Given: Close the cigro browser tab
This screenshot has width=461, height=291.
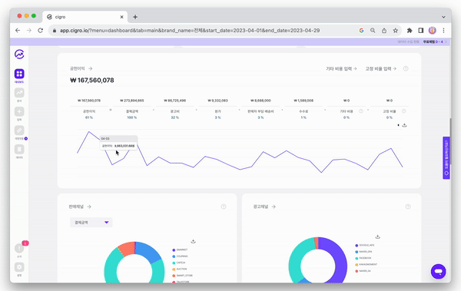Looking at the screenshot, I should [121, 17].
